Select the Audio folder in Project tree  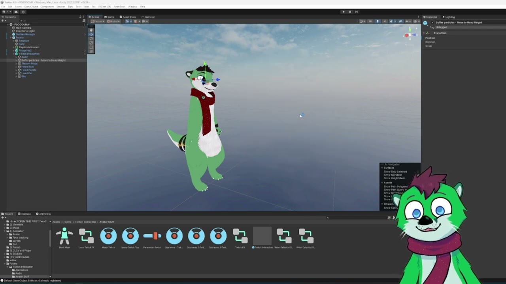point(19,273)
